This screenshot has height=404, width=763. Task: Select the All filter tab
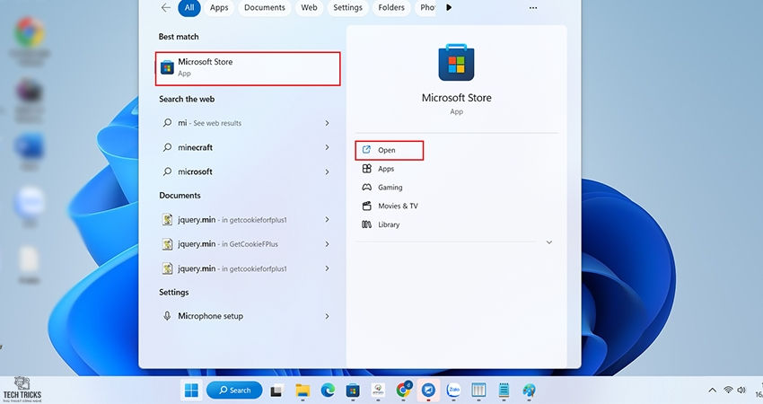tap(189, 7)
